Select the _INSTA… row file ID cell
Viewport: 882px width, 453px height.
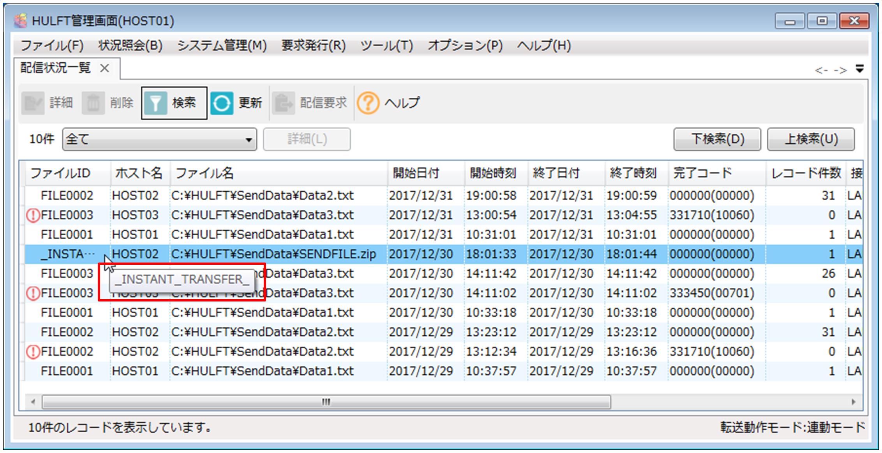click(68, 254)
